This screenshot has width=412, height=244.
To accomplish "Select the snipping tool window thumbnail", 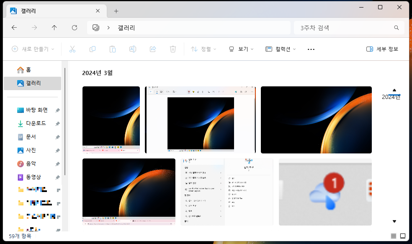I will (200, 120).
